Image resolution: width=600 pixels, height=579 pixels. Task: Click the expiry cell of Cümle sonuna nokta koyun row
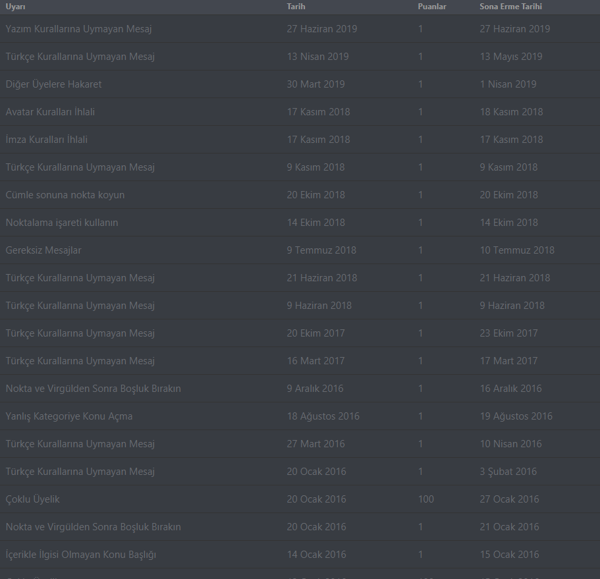[x=508, y=195]
